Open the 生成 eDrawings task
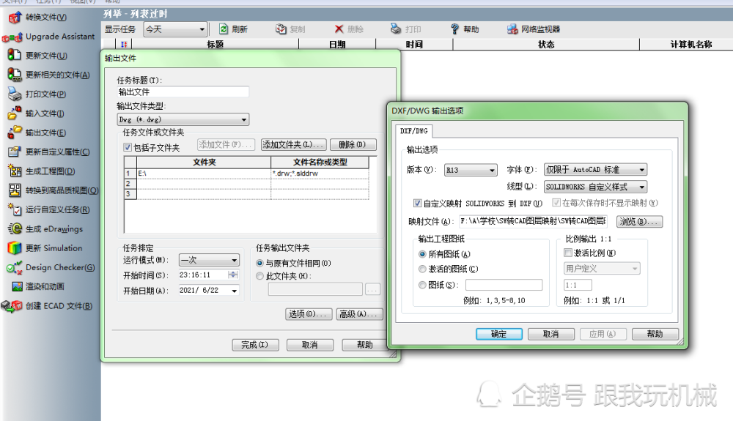The height and width of the screenshot is (421, 733). pyautogui.click(x=45, y=228)
